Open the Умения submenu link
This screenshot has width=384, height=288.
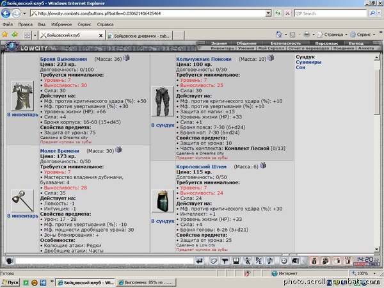pyautogui.click(x=246, y=48)
